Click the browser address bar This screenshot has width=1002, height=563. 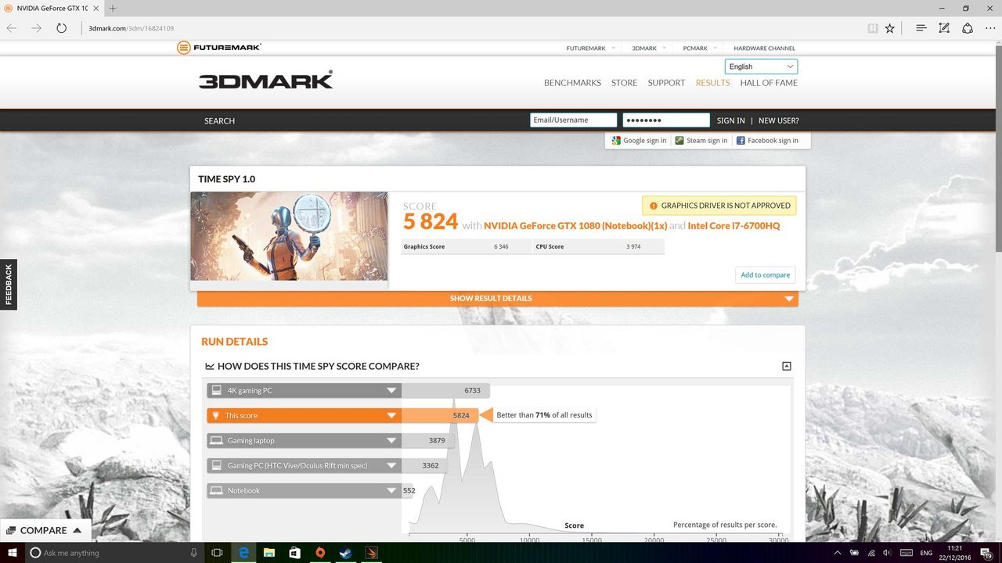(x=470, y=28)
